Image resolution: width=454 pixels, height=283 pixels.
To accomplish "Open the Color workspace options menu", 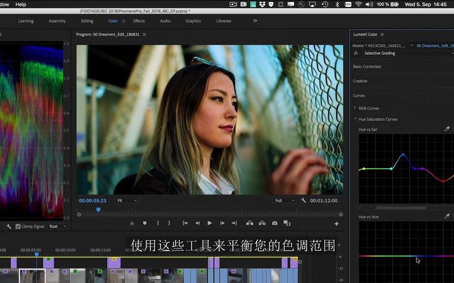I will click(x=124, y=21).
